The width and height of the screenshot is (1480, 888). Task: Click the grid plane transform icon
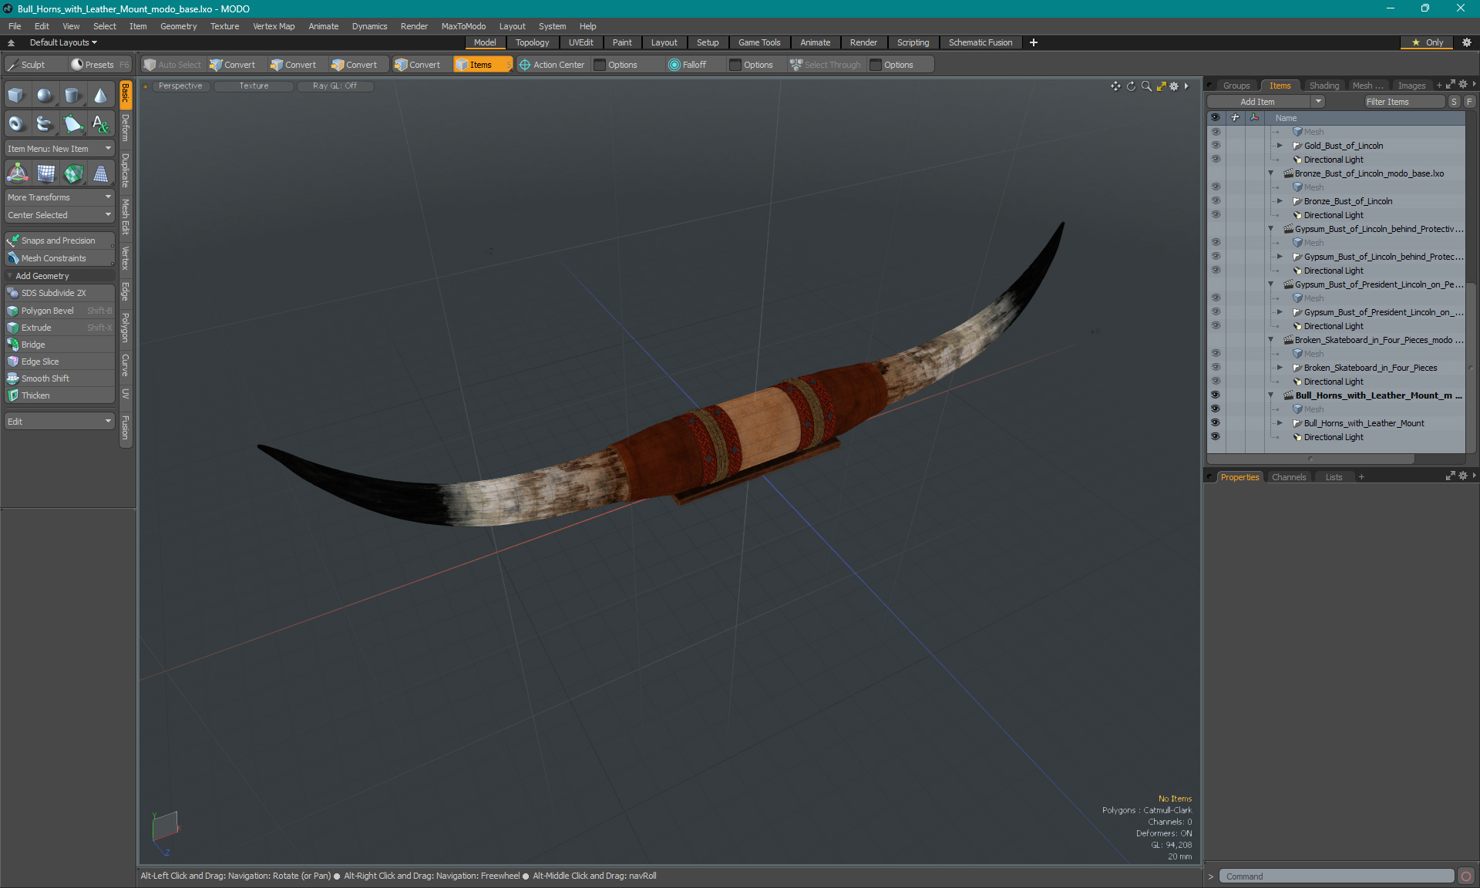tap(45, 173)
